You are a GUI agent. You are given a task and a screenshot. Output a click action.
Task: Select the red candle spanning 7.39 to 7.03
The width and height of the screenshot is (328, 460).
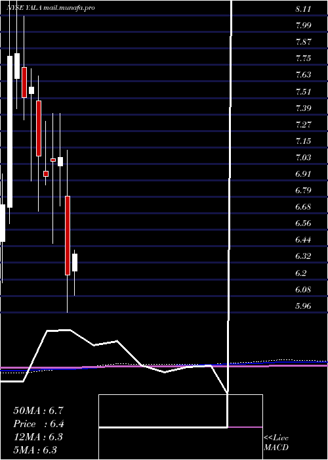pyautogui.click(x=39, y=128)
